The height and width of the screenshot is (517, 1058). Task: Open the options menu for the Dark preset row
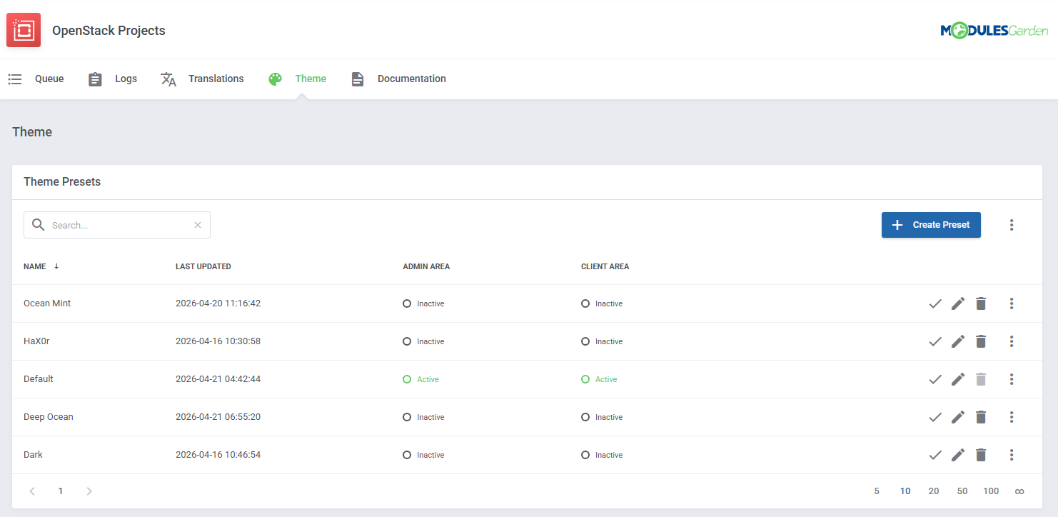coord(1012,455)
